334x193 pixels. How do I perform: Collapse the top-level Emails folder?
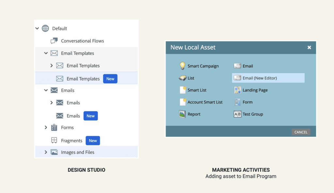(x=46, y=90)
